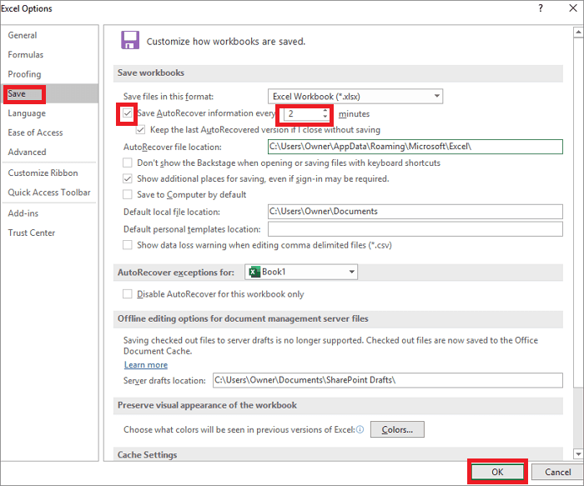Click the AutoRecover file location field
The image size is (584, 486).
pyautogui.click(x=415, y=147)
